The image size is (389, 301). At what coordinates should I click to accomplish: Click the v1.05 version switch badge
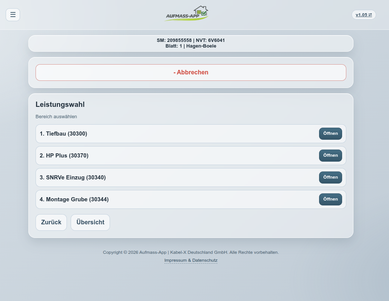(364, 15)
